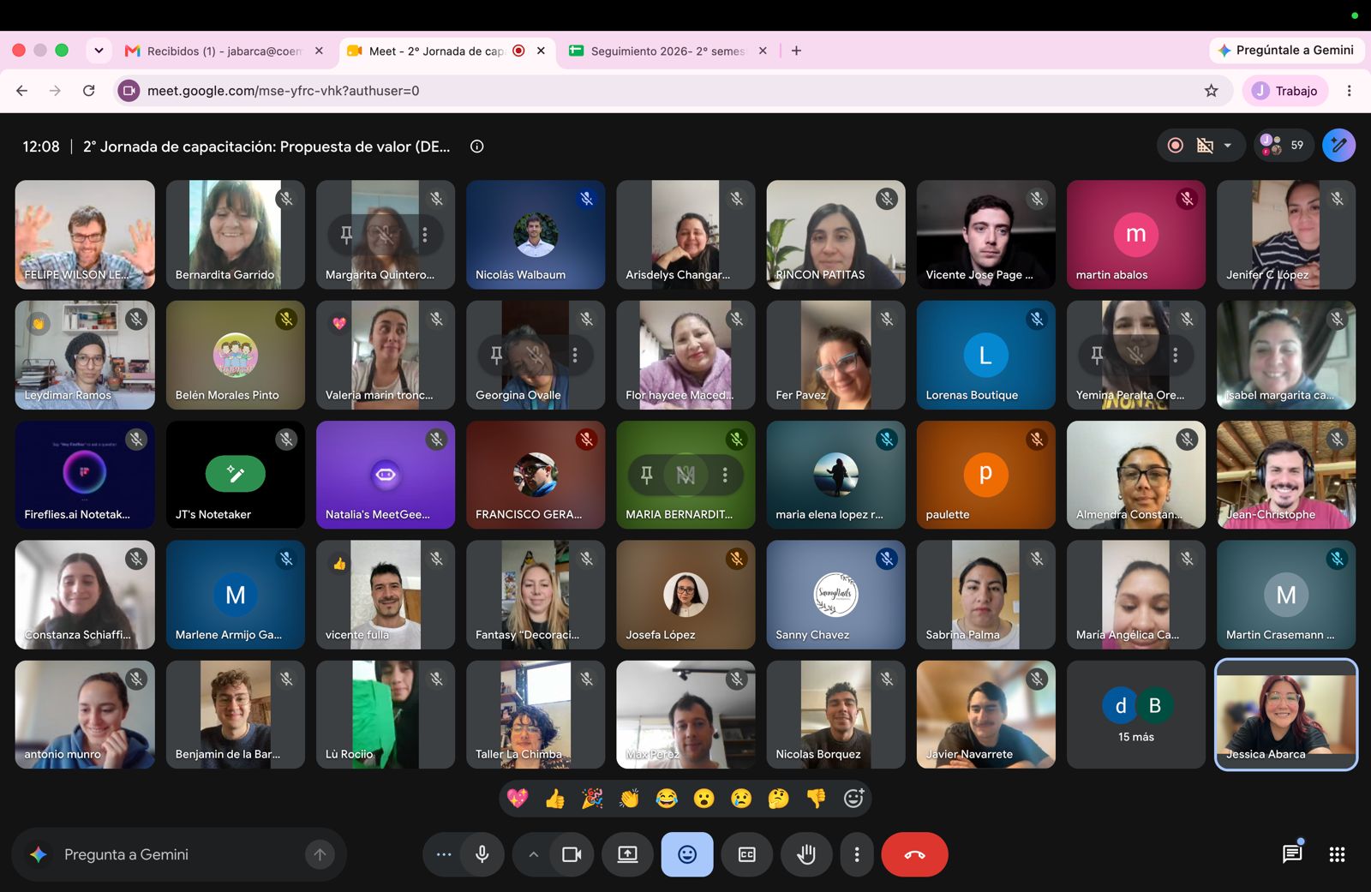Send the thinking face reaction

click(779, 799)
